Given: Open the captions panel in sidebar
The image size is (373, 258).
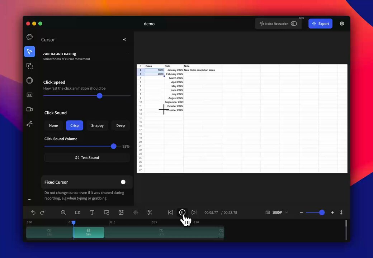Looking at the screenshot, I should [x=29, y=95].
